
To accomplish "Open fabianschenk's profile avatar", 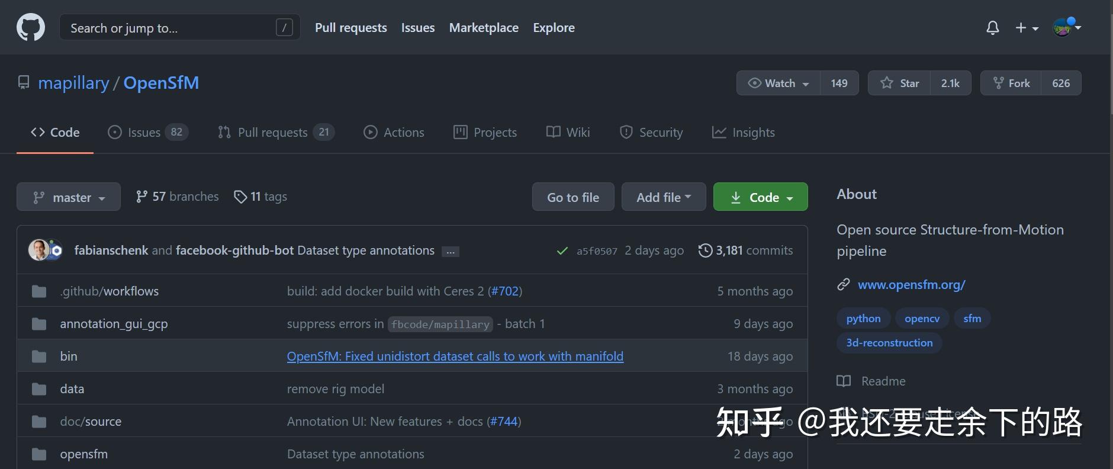I will [39, 250].
